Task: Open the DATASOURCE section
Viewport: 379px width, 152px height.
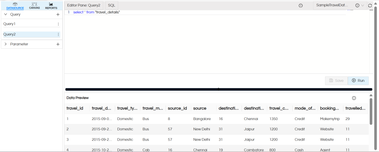Action: pos(15,6)
